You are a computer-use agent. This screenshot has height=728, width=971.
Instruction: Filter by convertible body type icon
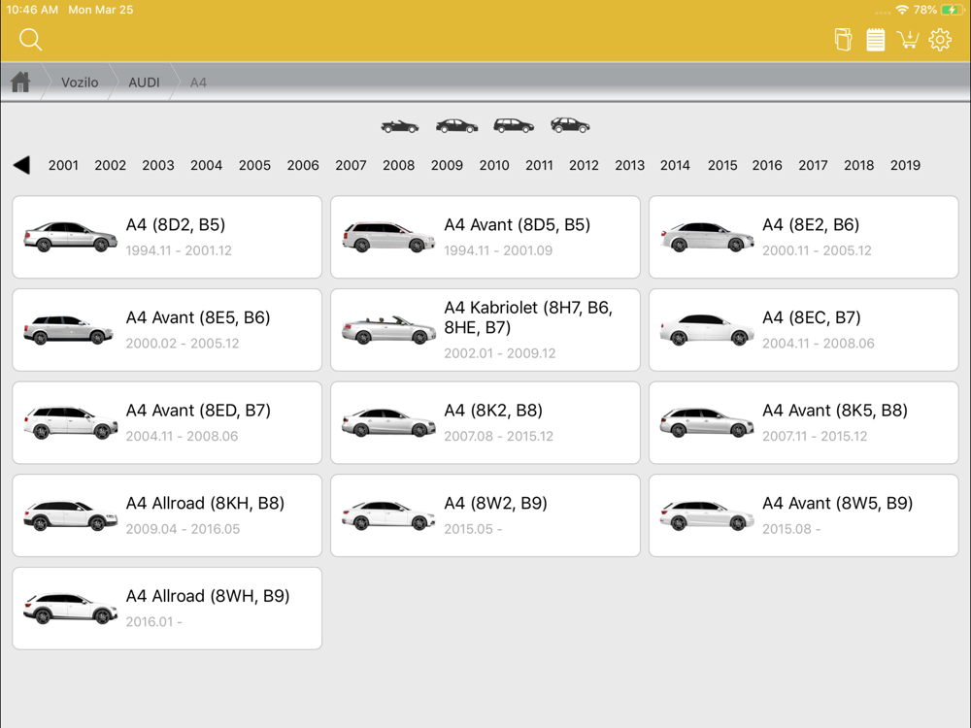click(x=399, y=126)
